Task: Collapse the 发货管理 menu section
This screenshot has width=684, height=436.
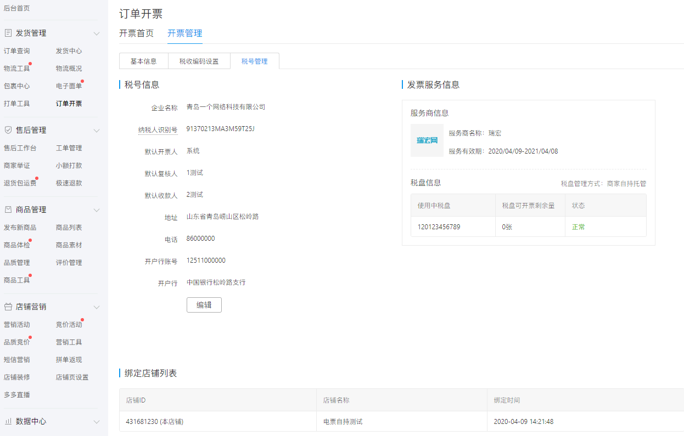Action: point(97,33)
